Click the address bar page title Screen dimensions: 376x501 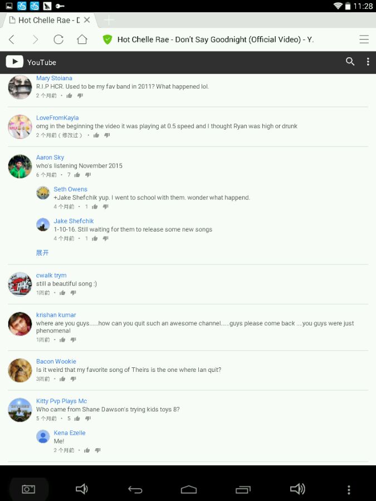(x=216, y=40)
